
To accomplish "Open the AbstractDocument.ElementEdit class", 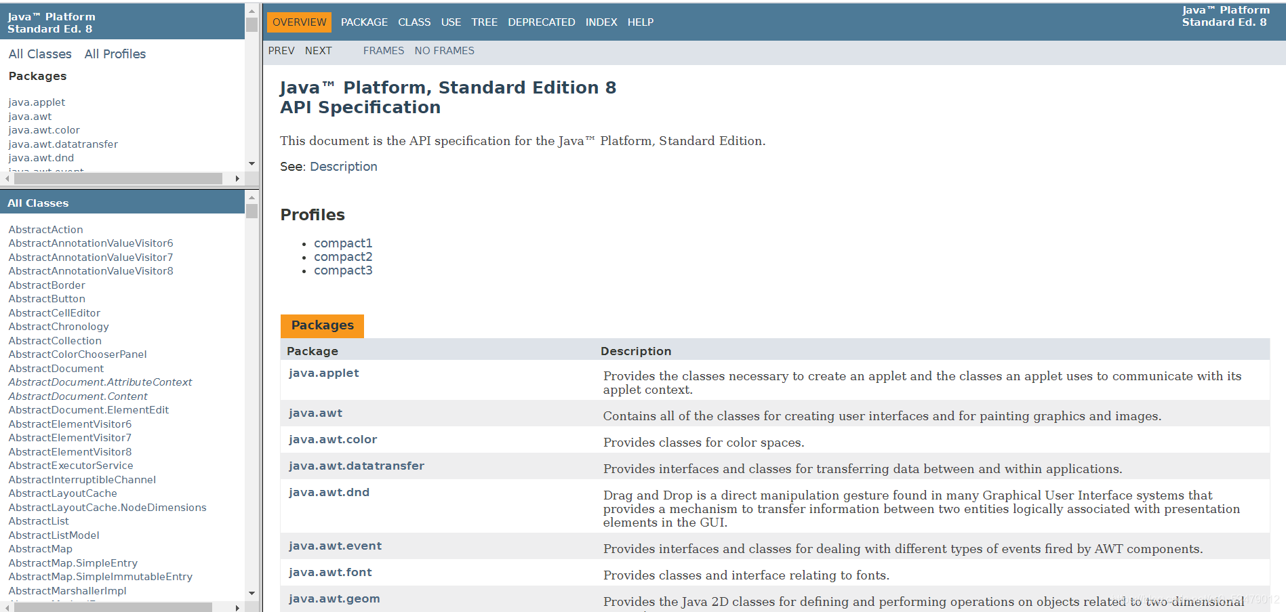I will (89, 410).
